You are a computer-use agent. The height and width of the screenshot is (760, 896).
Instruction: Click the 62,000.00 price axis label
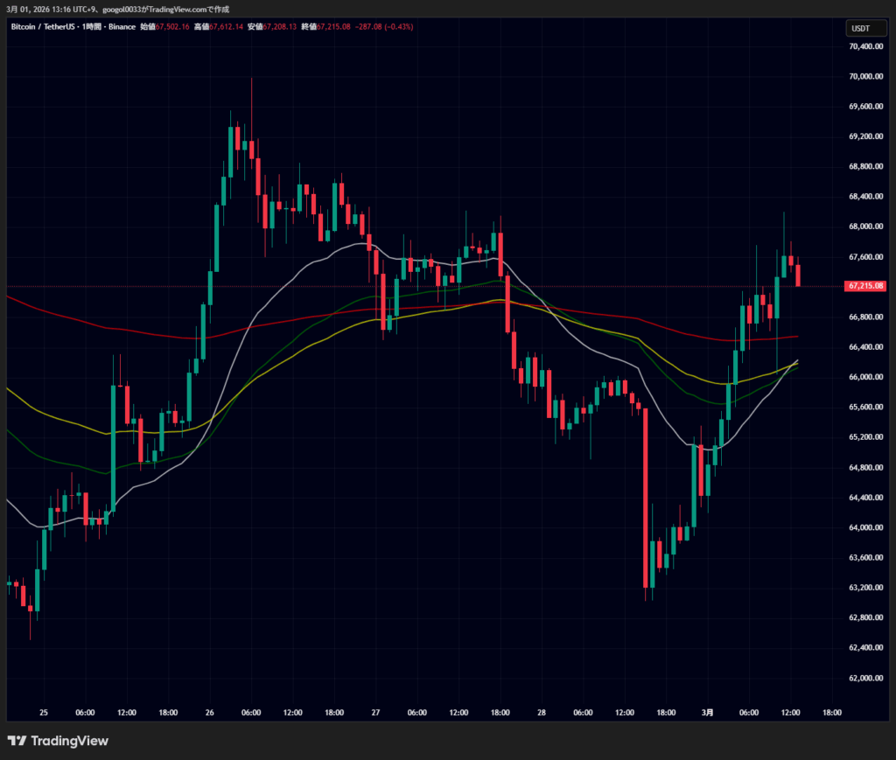(x=865, y=678)
